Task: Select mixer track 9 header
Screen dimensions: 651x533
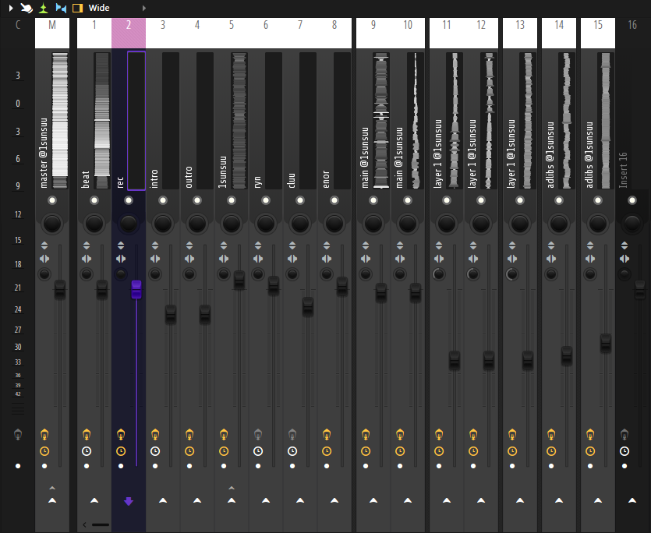Action: 373,33
